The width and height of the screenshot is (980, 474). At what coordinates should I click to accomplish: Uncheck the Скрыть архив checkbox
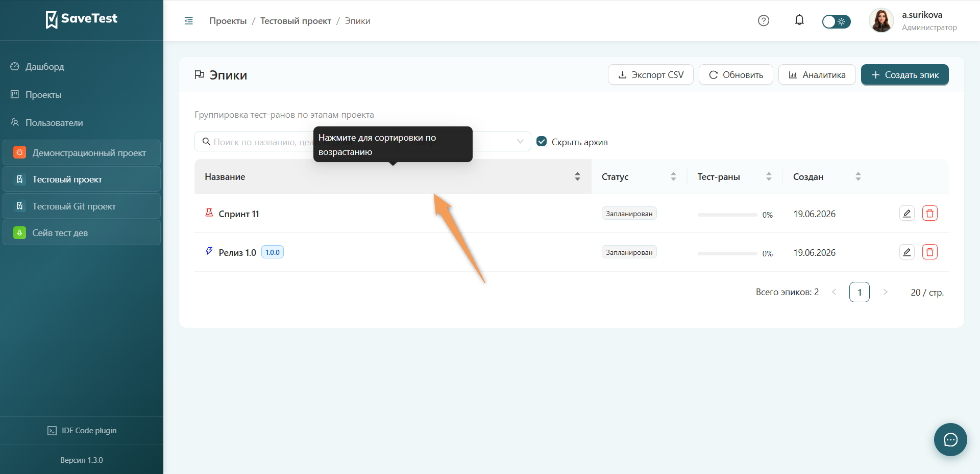click(x=542, y=141)
